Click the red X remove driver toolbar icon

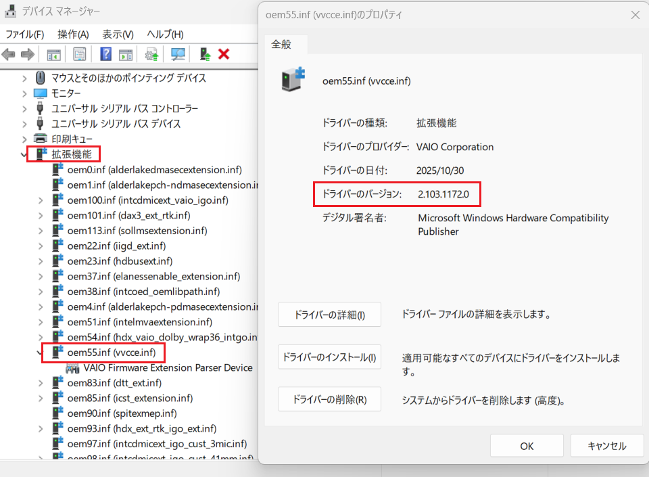(224, 54)
